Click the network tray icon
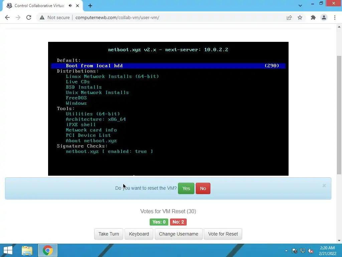This screenshot has height=257, width=342. pyautogui.click(x=303, y=251)
